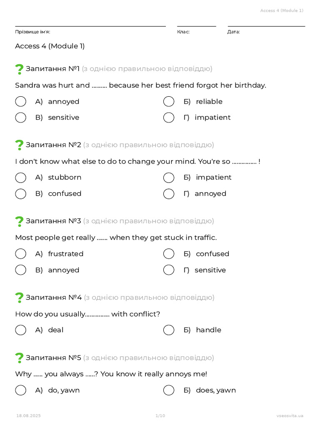
Task: Select answer 'annoyed' in question 1
Action: click(21, 102)
